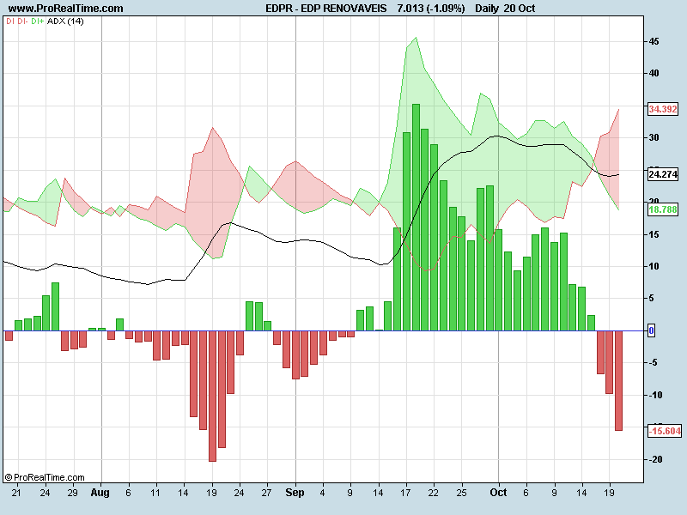Click the Oct month label
Screen dimensions: 687x515
[498, 493]
